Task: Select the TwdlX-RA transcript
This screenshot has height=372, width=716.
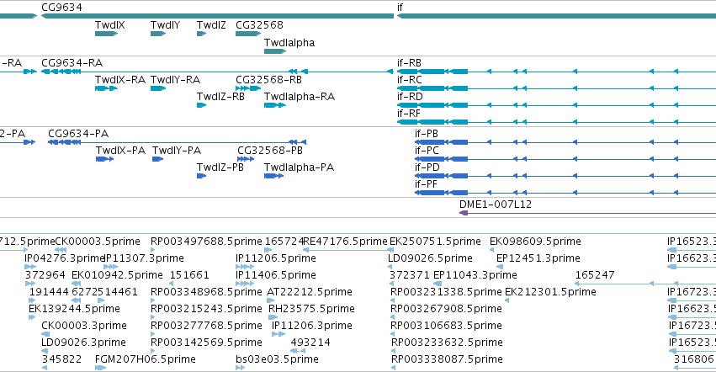Action: pos(106,88)
